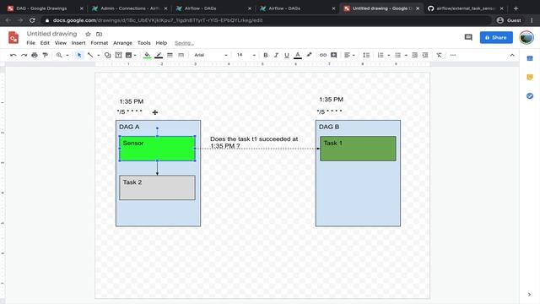
Task: Open the fill color picker
Action: pos(147,55)
